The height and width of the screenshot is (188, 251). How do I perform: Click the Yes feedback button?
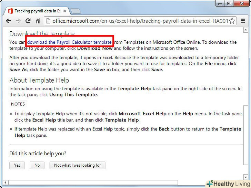pos(17,165)
